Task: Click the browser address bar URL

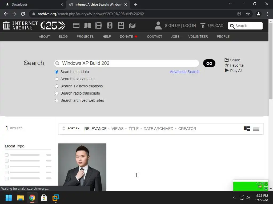Action: click(91, 14)
